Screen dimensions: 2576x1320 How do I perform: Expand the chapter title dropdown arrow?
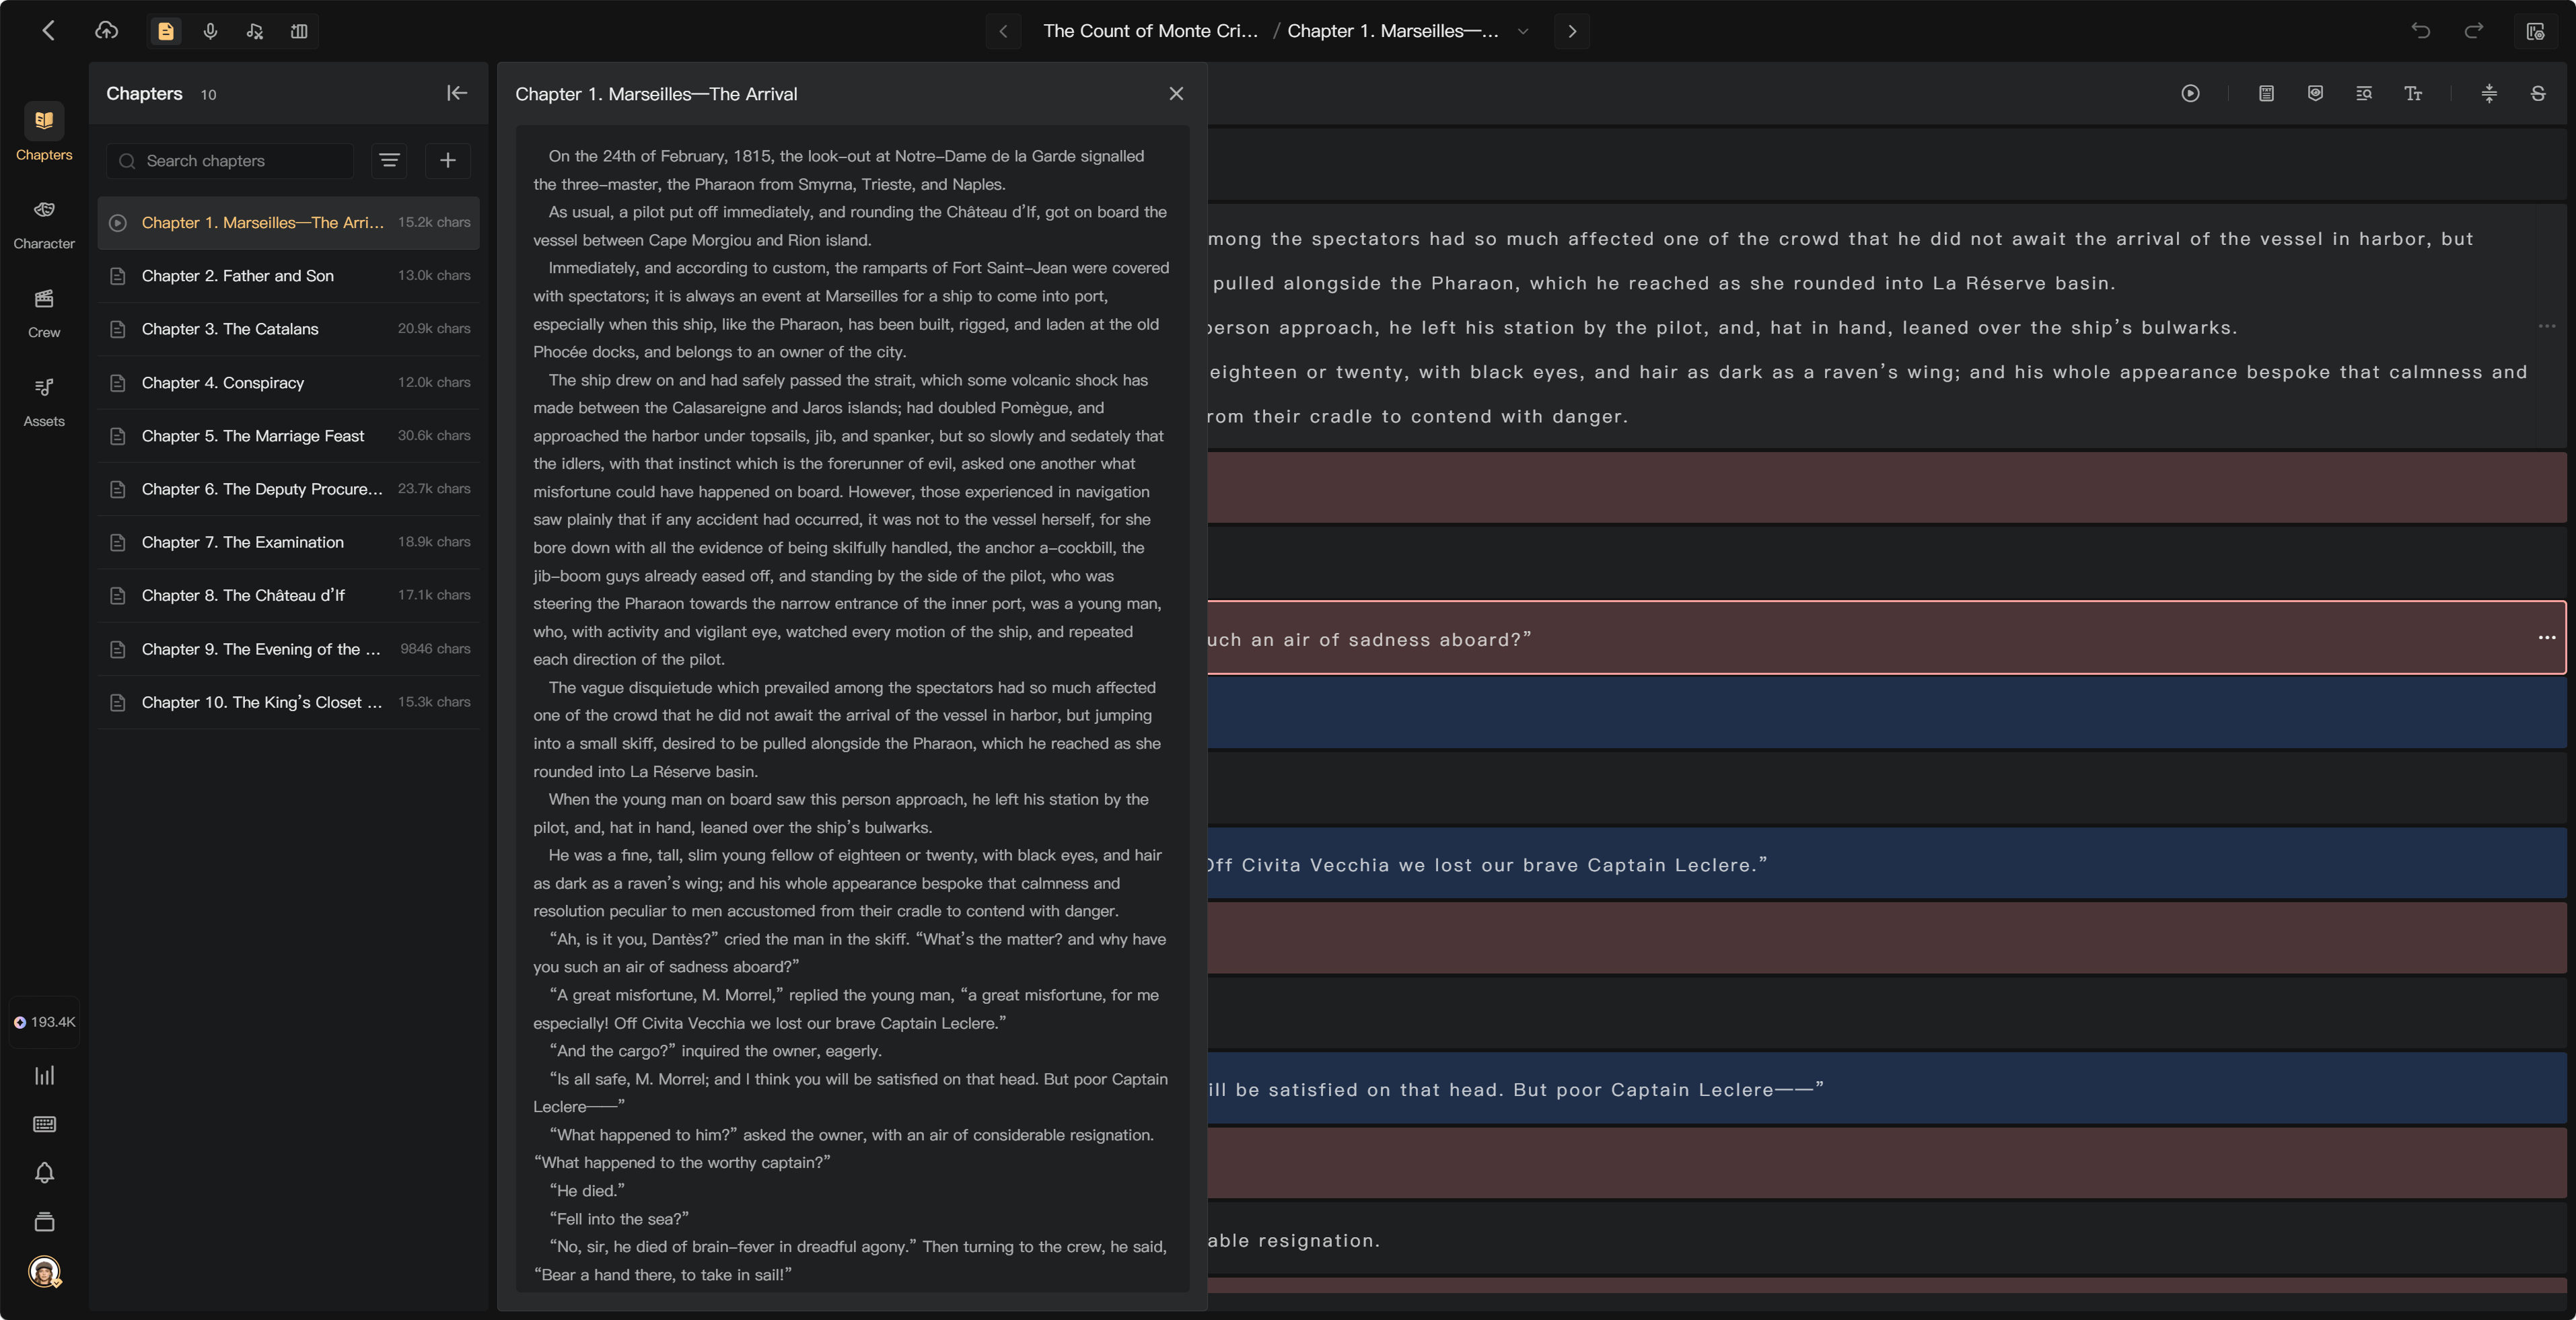pyautogui.click(x=1523, y=31)
